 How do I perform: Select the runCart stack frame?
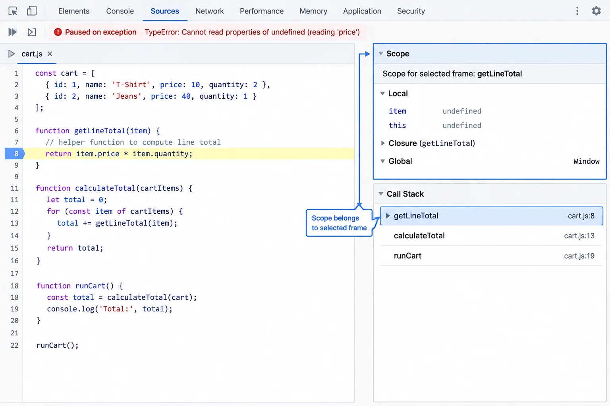(x=491, y=256)
